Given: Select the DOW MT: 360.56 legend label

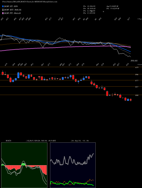Looking at the screenshot, I should click(x=13, y=10).
